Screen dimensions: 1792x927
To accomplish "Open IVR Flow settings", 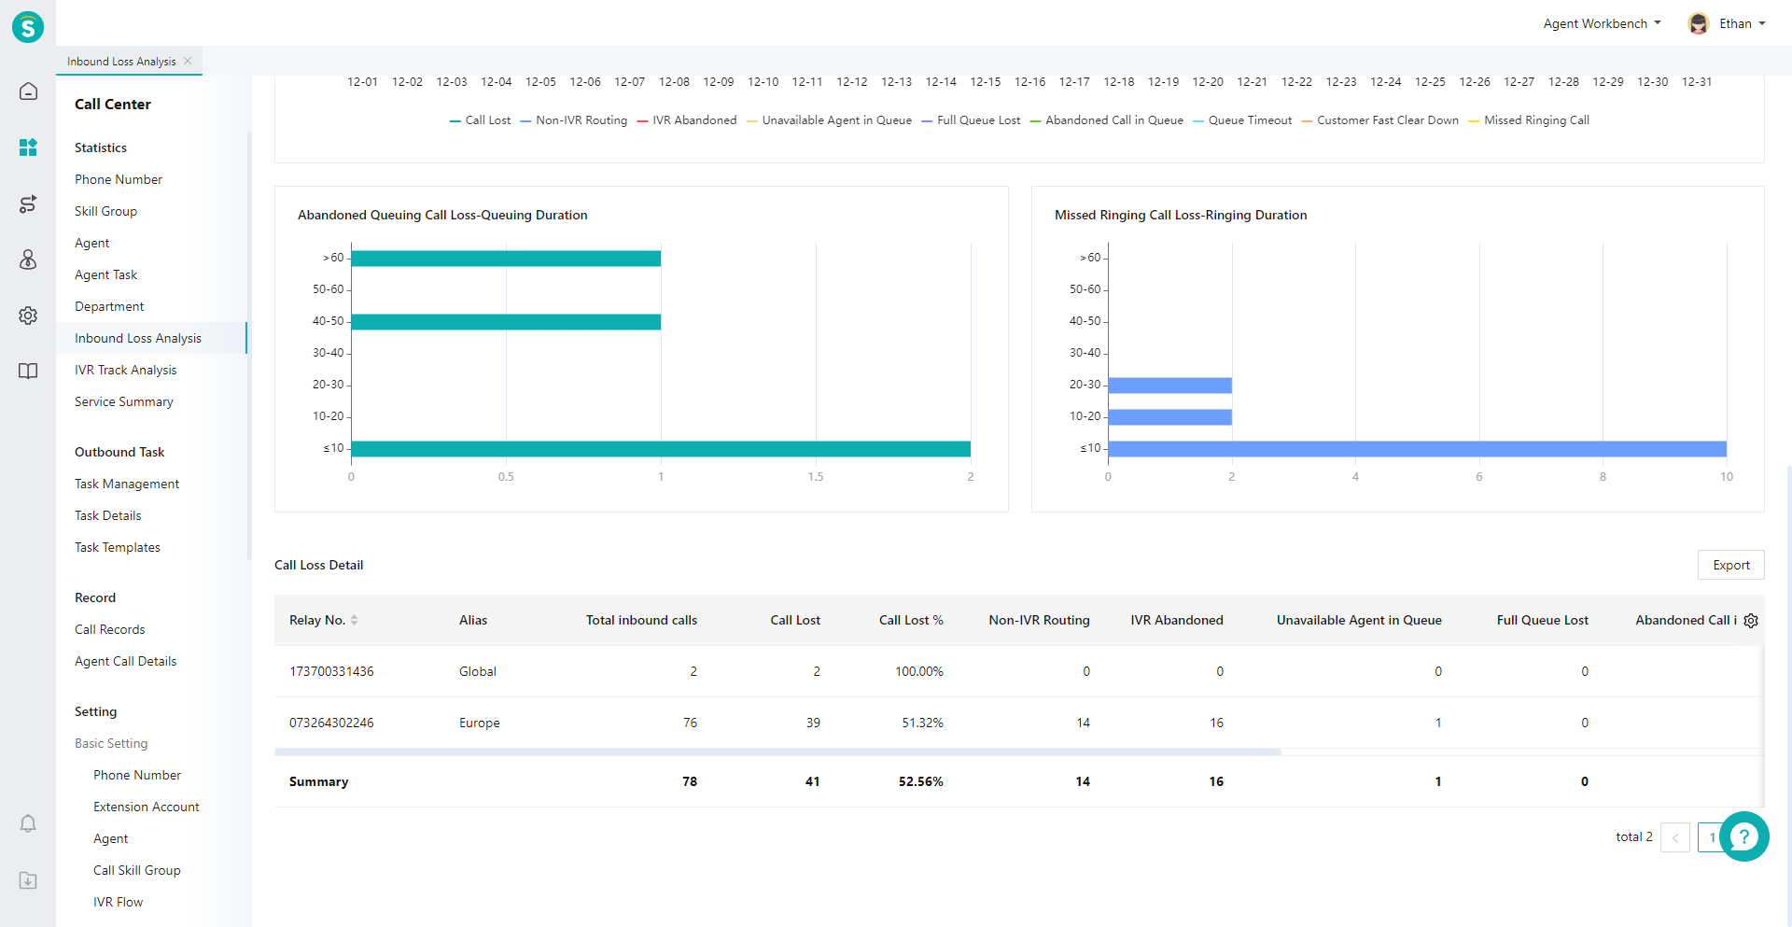I will 118,902.
